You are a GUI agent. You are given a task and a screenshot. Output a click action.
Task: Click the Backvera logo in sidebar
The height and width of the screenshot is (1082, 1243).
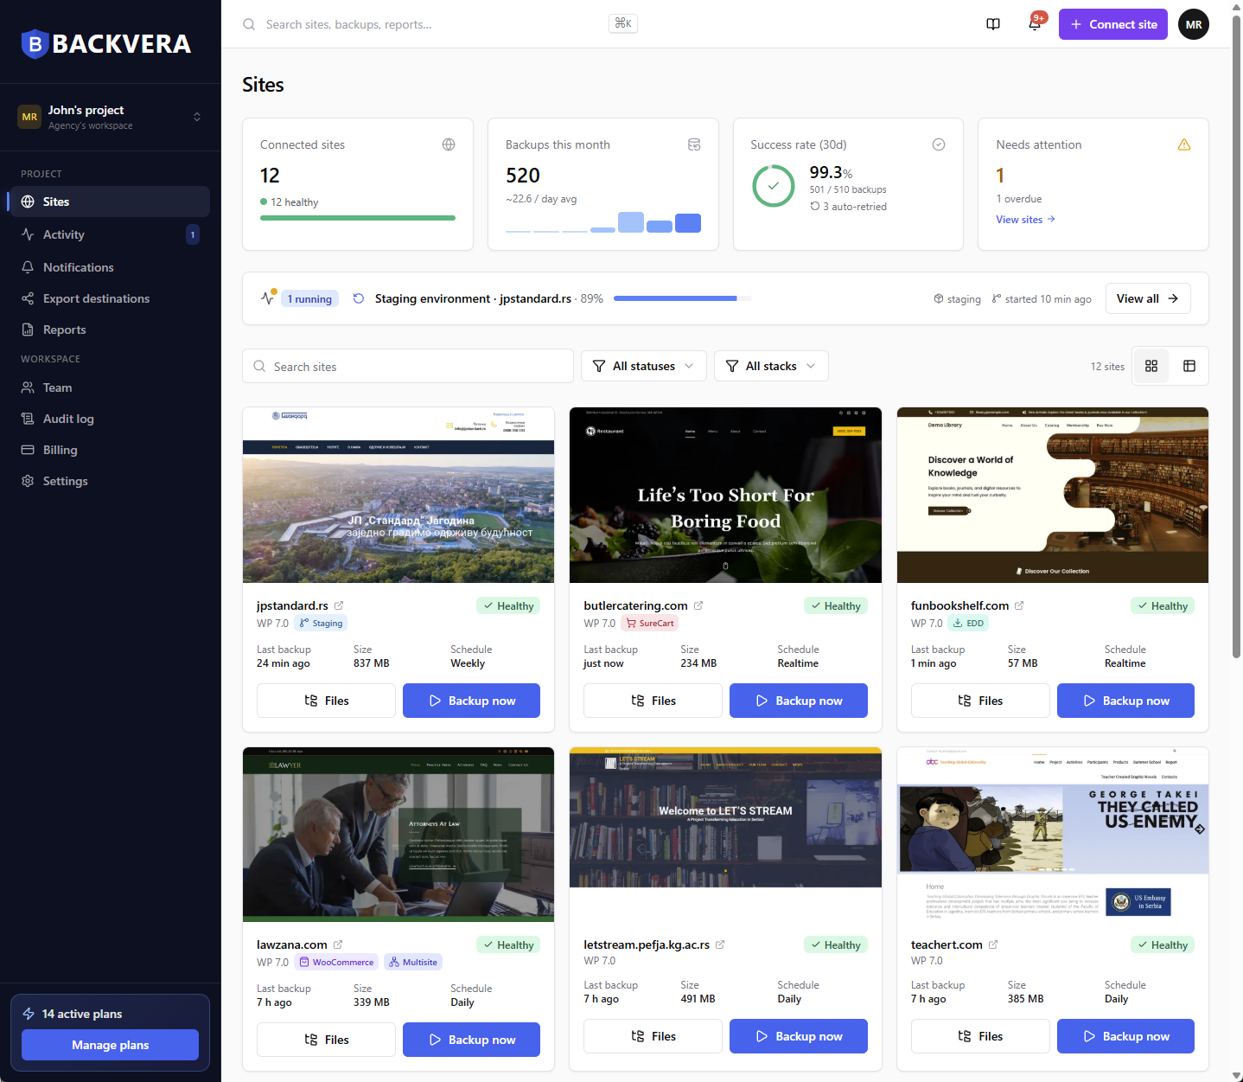[106, 43]
